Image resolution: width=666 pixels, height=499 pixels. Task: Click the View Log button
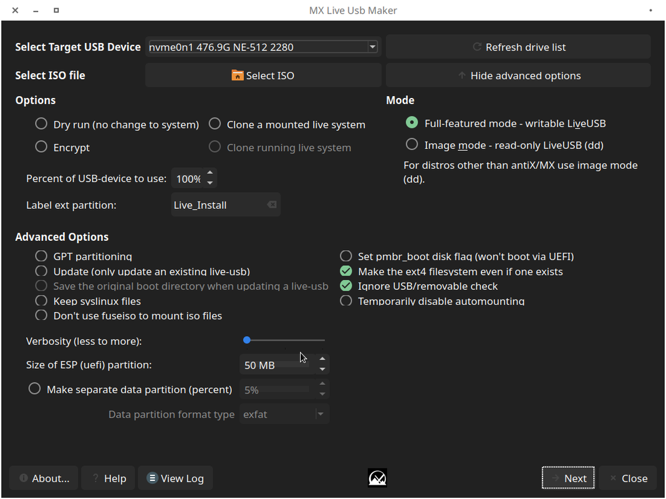[x=175, y=478]
